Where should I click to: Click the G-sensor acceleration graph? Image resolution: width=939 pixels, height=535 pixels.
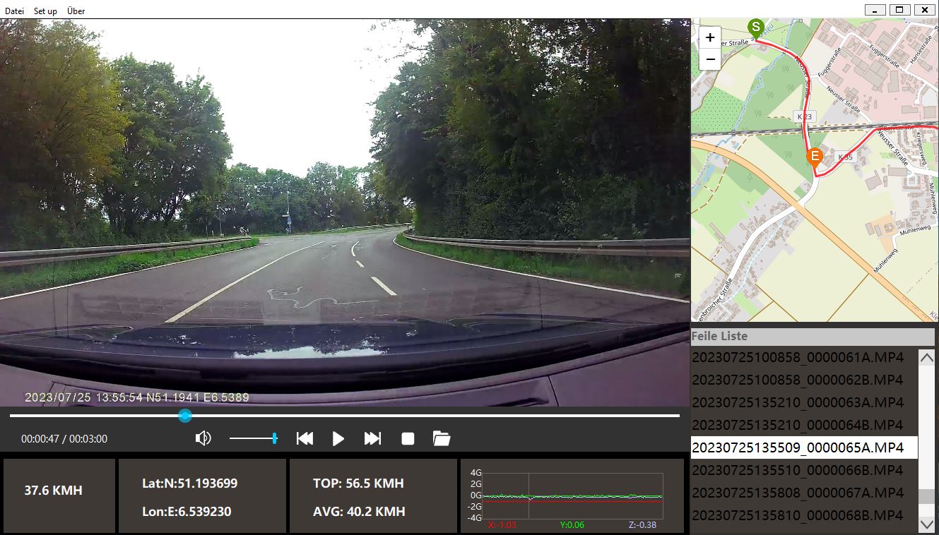tap(572, 496)
